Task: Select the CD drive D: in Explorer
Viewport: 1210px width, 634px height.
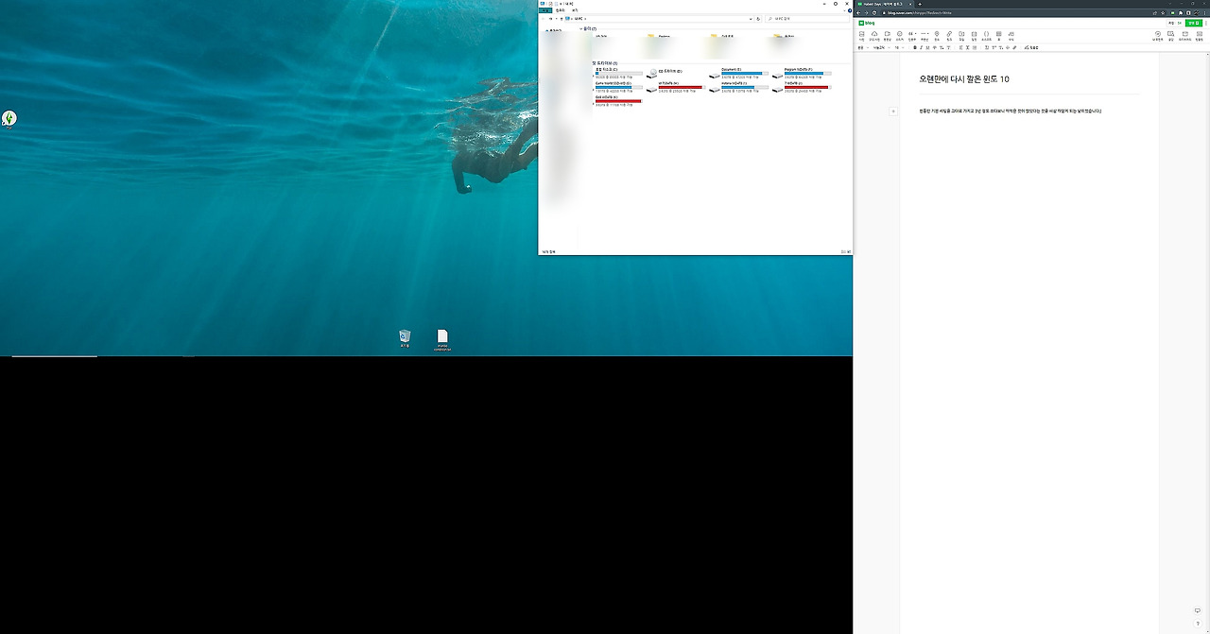Action: (669, 73)
